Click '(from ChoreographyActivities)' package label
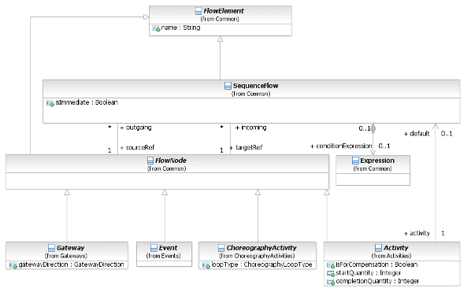 point(257,256)
